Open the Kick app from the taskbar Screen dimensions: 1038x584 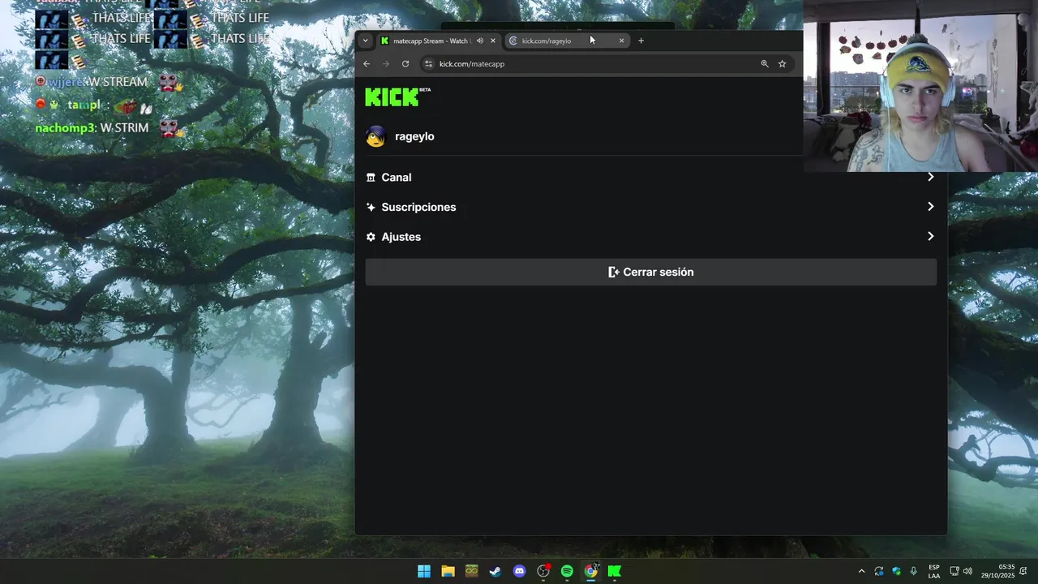pyautogui.click(x=615, y=571)
